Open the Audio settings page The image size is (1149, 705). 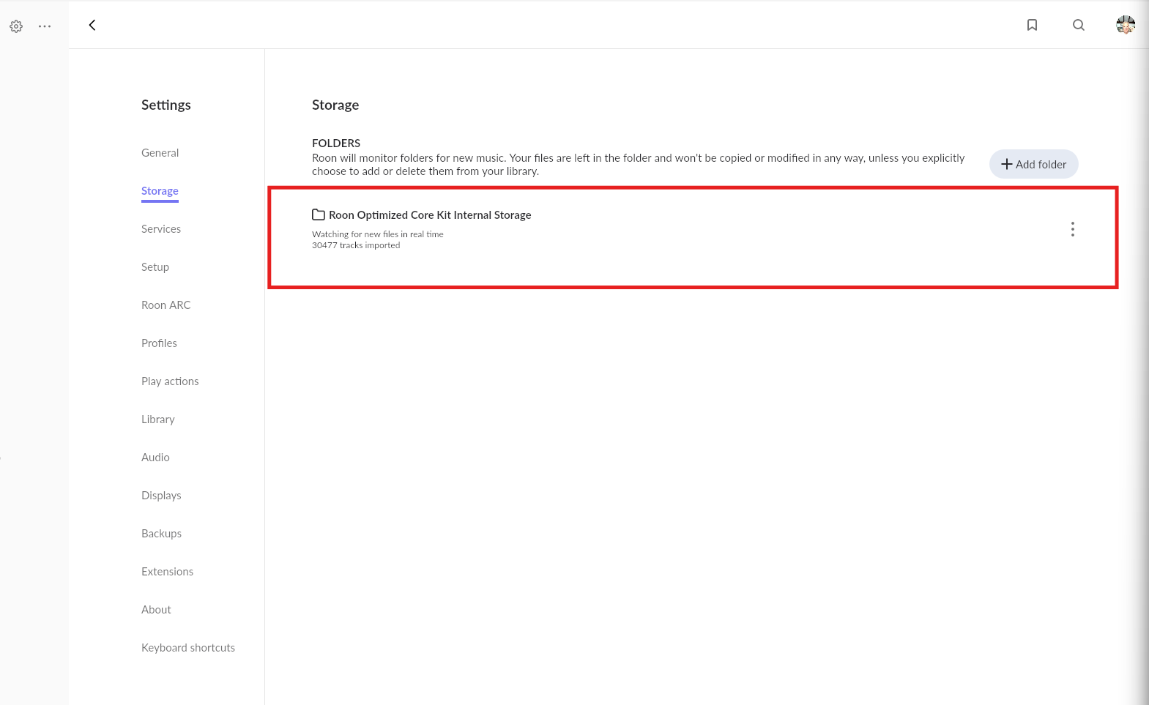[x=155, y=458]
